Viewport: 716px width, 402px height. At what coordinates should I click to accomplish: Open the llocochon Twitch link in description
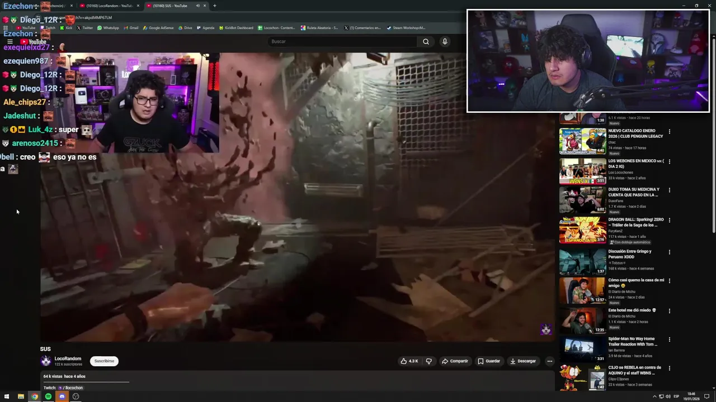click(71, 388)
